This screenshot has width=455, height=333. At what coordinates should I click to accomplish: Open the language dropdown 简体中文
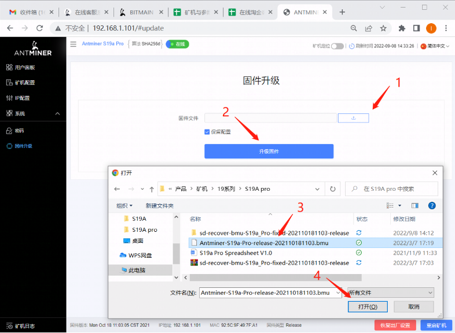point(435,46)
